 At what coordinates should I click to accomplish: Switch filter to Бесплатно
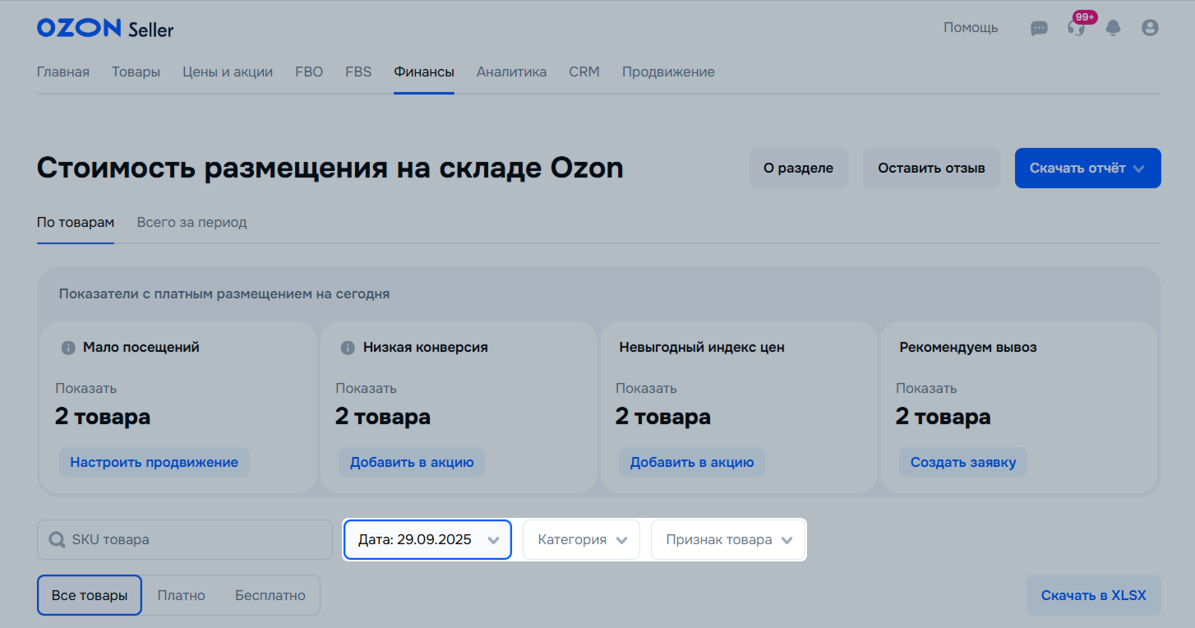point(270,595)
